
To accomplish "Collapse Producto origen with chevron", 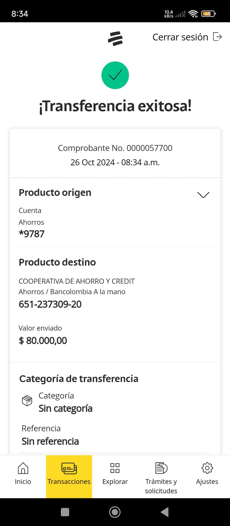I will [203, 195].
